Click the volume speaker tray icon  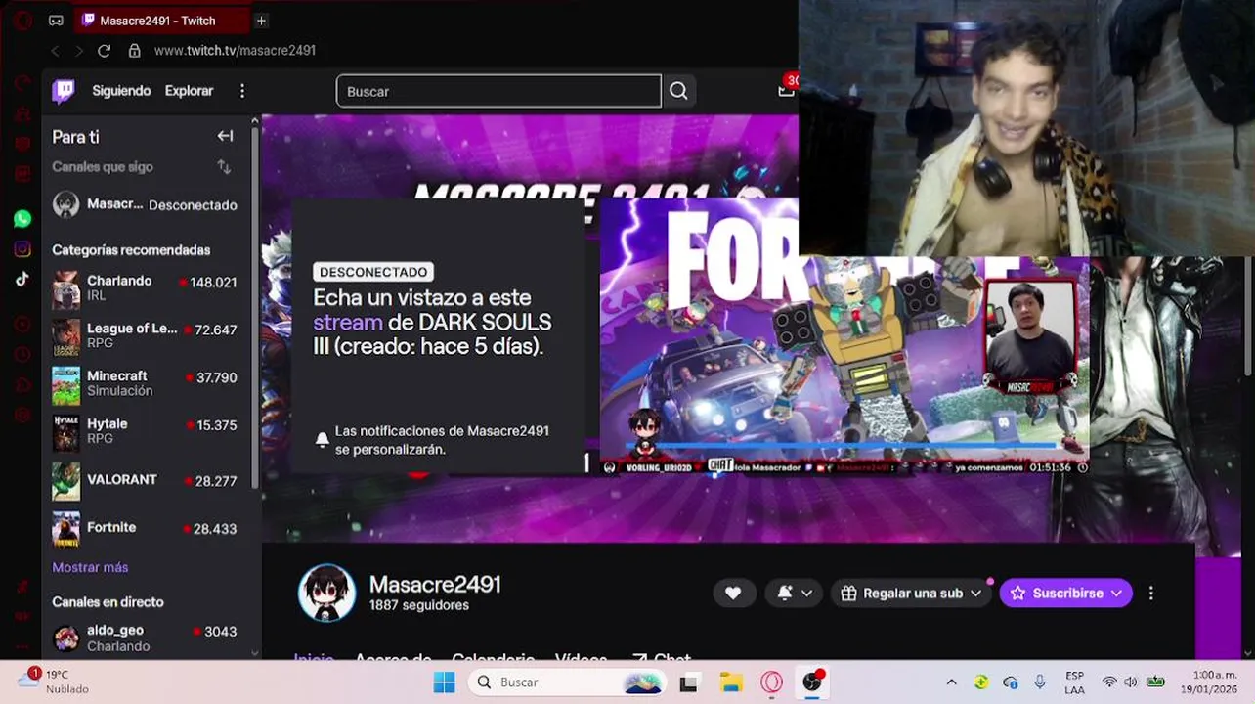pyautogui.click(x=1131, y=682)
